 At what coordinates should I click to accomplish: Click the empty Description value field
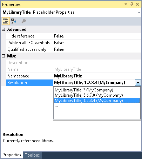pyautogui.click(x=97, y=63)
